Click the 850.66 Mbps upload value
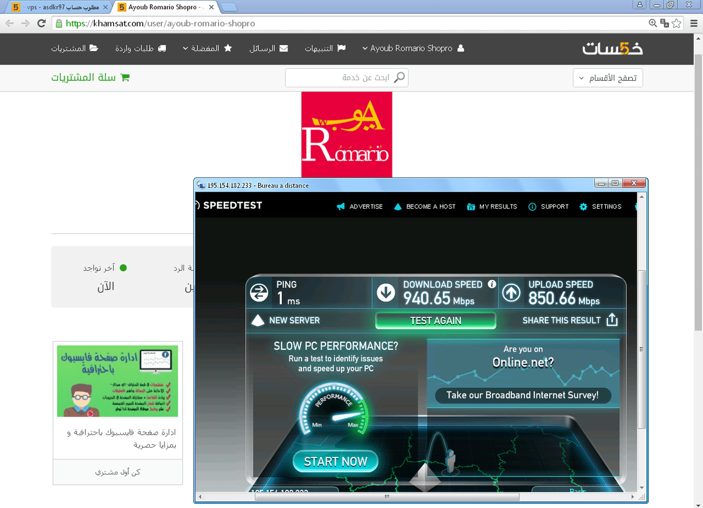Viewport: 703px width, 508px height. tap(564, 299)
